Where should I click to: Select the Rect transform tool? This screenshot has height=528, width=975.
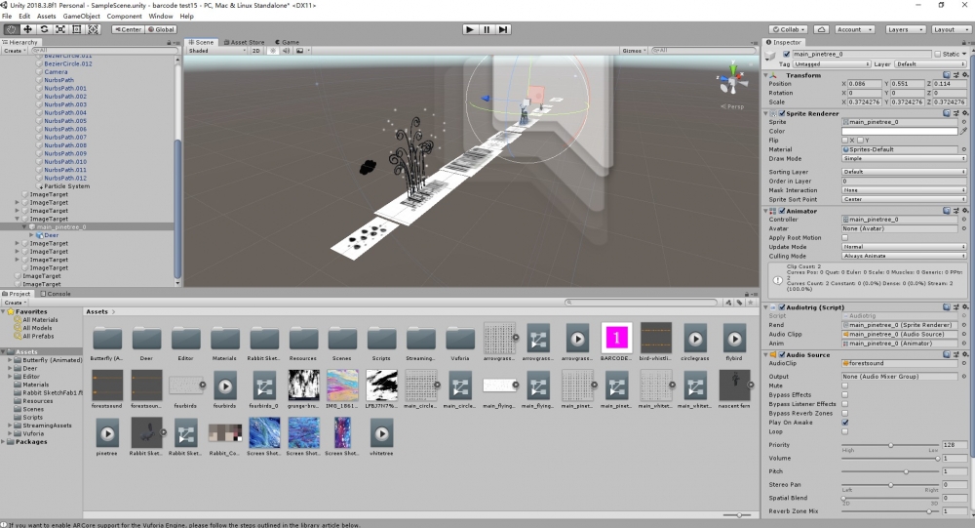[x=76, y=29]
